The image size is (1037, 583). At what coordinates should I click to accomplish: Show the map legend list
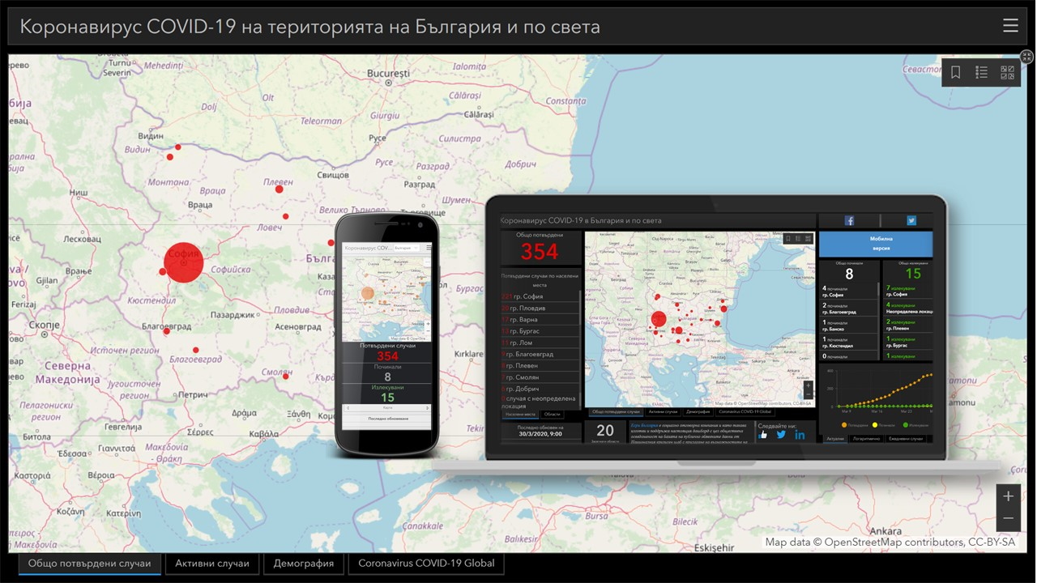(982, 73)
